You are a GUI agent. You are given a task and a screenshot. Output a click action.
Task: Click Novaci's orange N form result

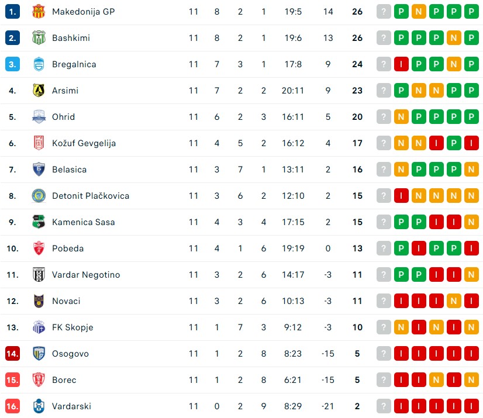pyautogui.click(x=454, y=301)
